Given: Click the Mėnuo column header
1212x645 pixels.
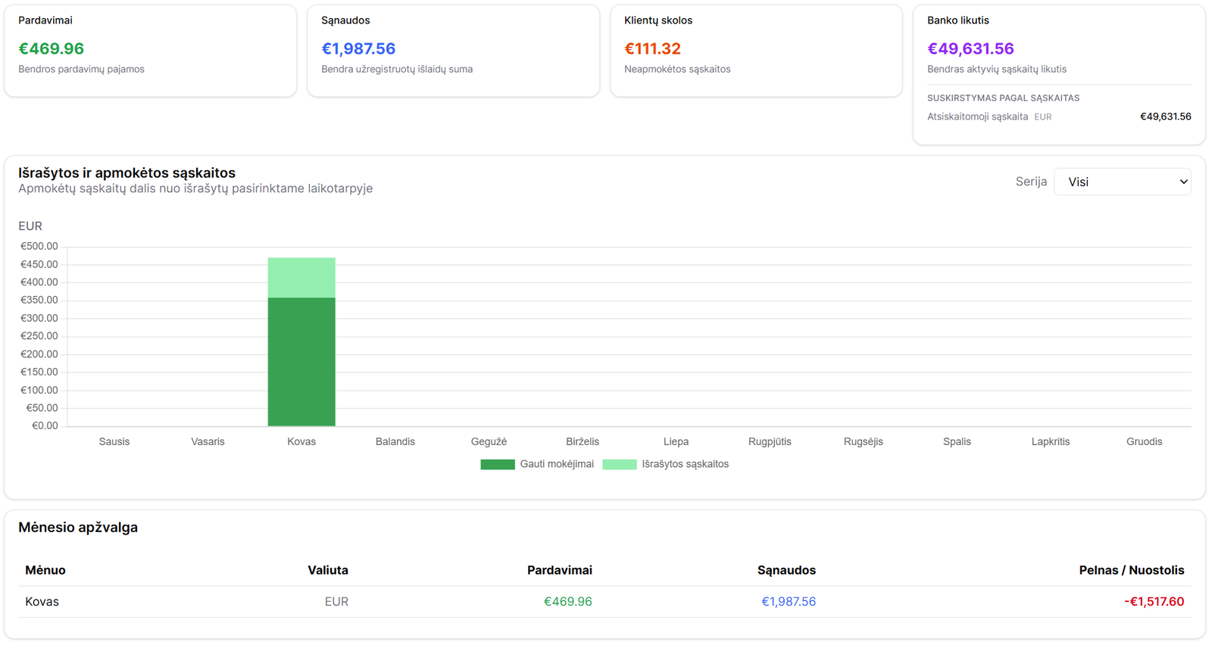Looking at the screenshot, I should [x=45, y=570].
